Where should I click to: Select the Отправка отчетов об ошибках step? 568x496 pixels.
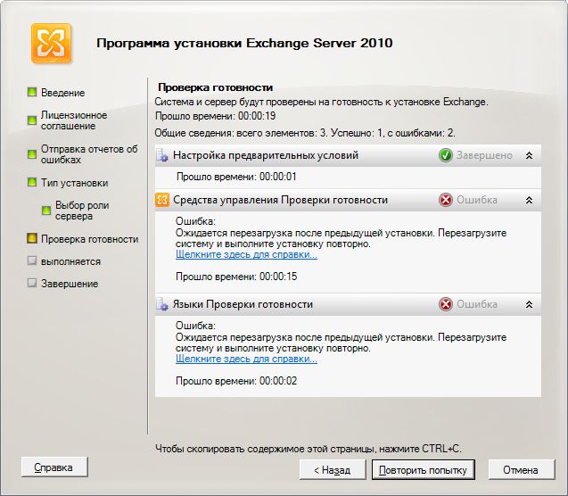89,154
